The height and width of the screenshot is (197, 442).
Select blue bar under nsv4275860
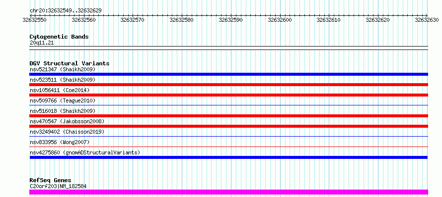coord(228,157)
